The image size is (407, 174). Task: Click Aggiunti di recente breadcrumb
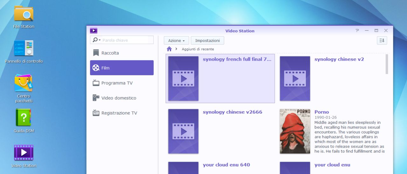198,49
